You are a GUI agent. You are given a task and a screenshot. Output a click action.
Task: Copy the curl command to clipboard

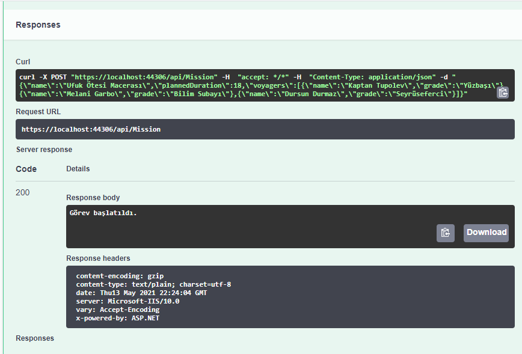tap(503, 92)
